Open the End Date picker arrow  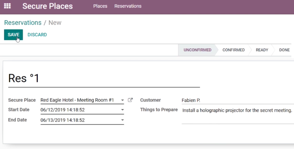pos(122,120)
